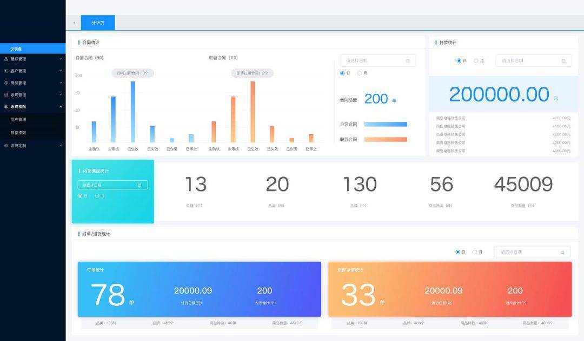Click calendar icon in 内部调拨统计 date field

140,185
